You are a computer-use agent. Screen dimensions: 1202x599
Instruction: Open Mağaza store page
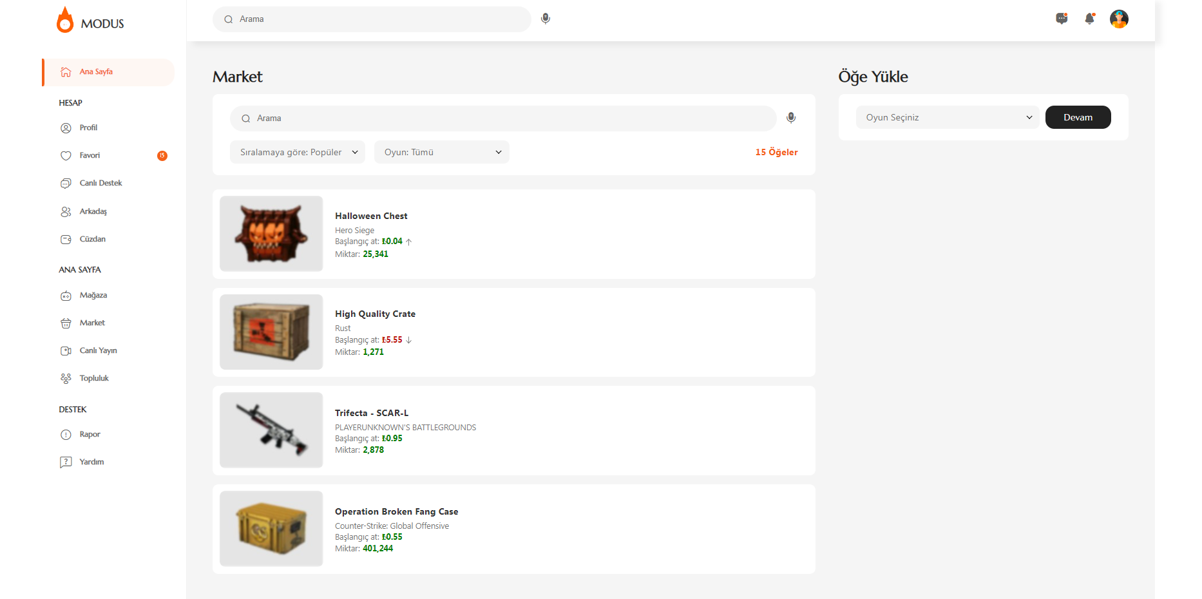click(93, 295)
